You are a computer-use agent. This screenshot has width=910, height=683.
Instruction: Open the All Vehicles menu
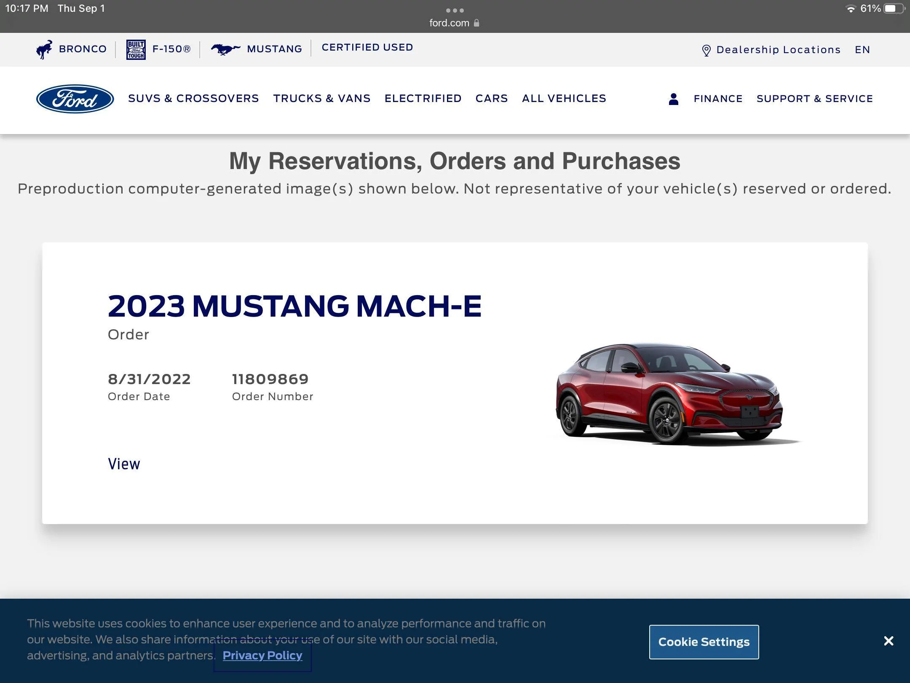point(564,98)
